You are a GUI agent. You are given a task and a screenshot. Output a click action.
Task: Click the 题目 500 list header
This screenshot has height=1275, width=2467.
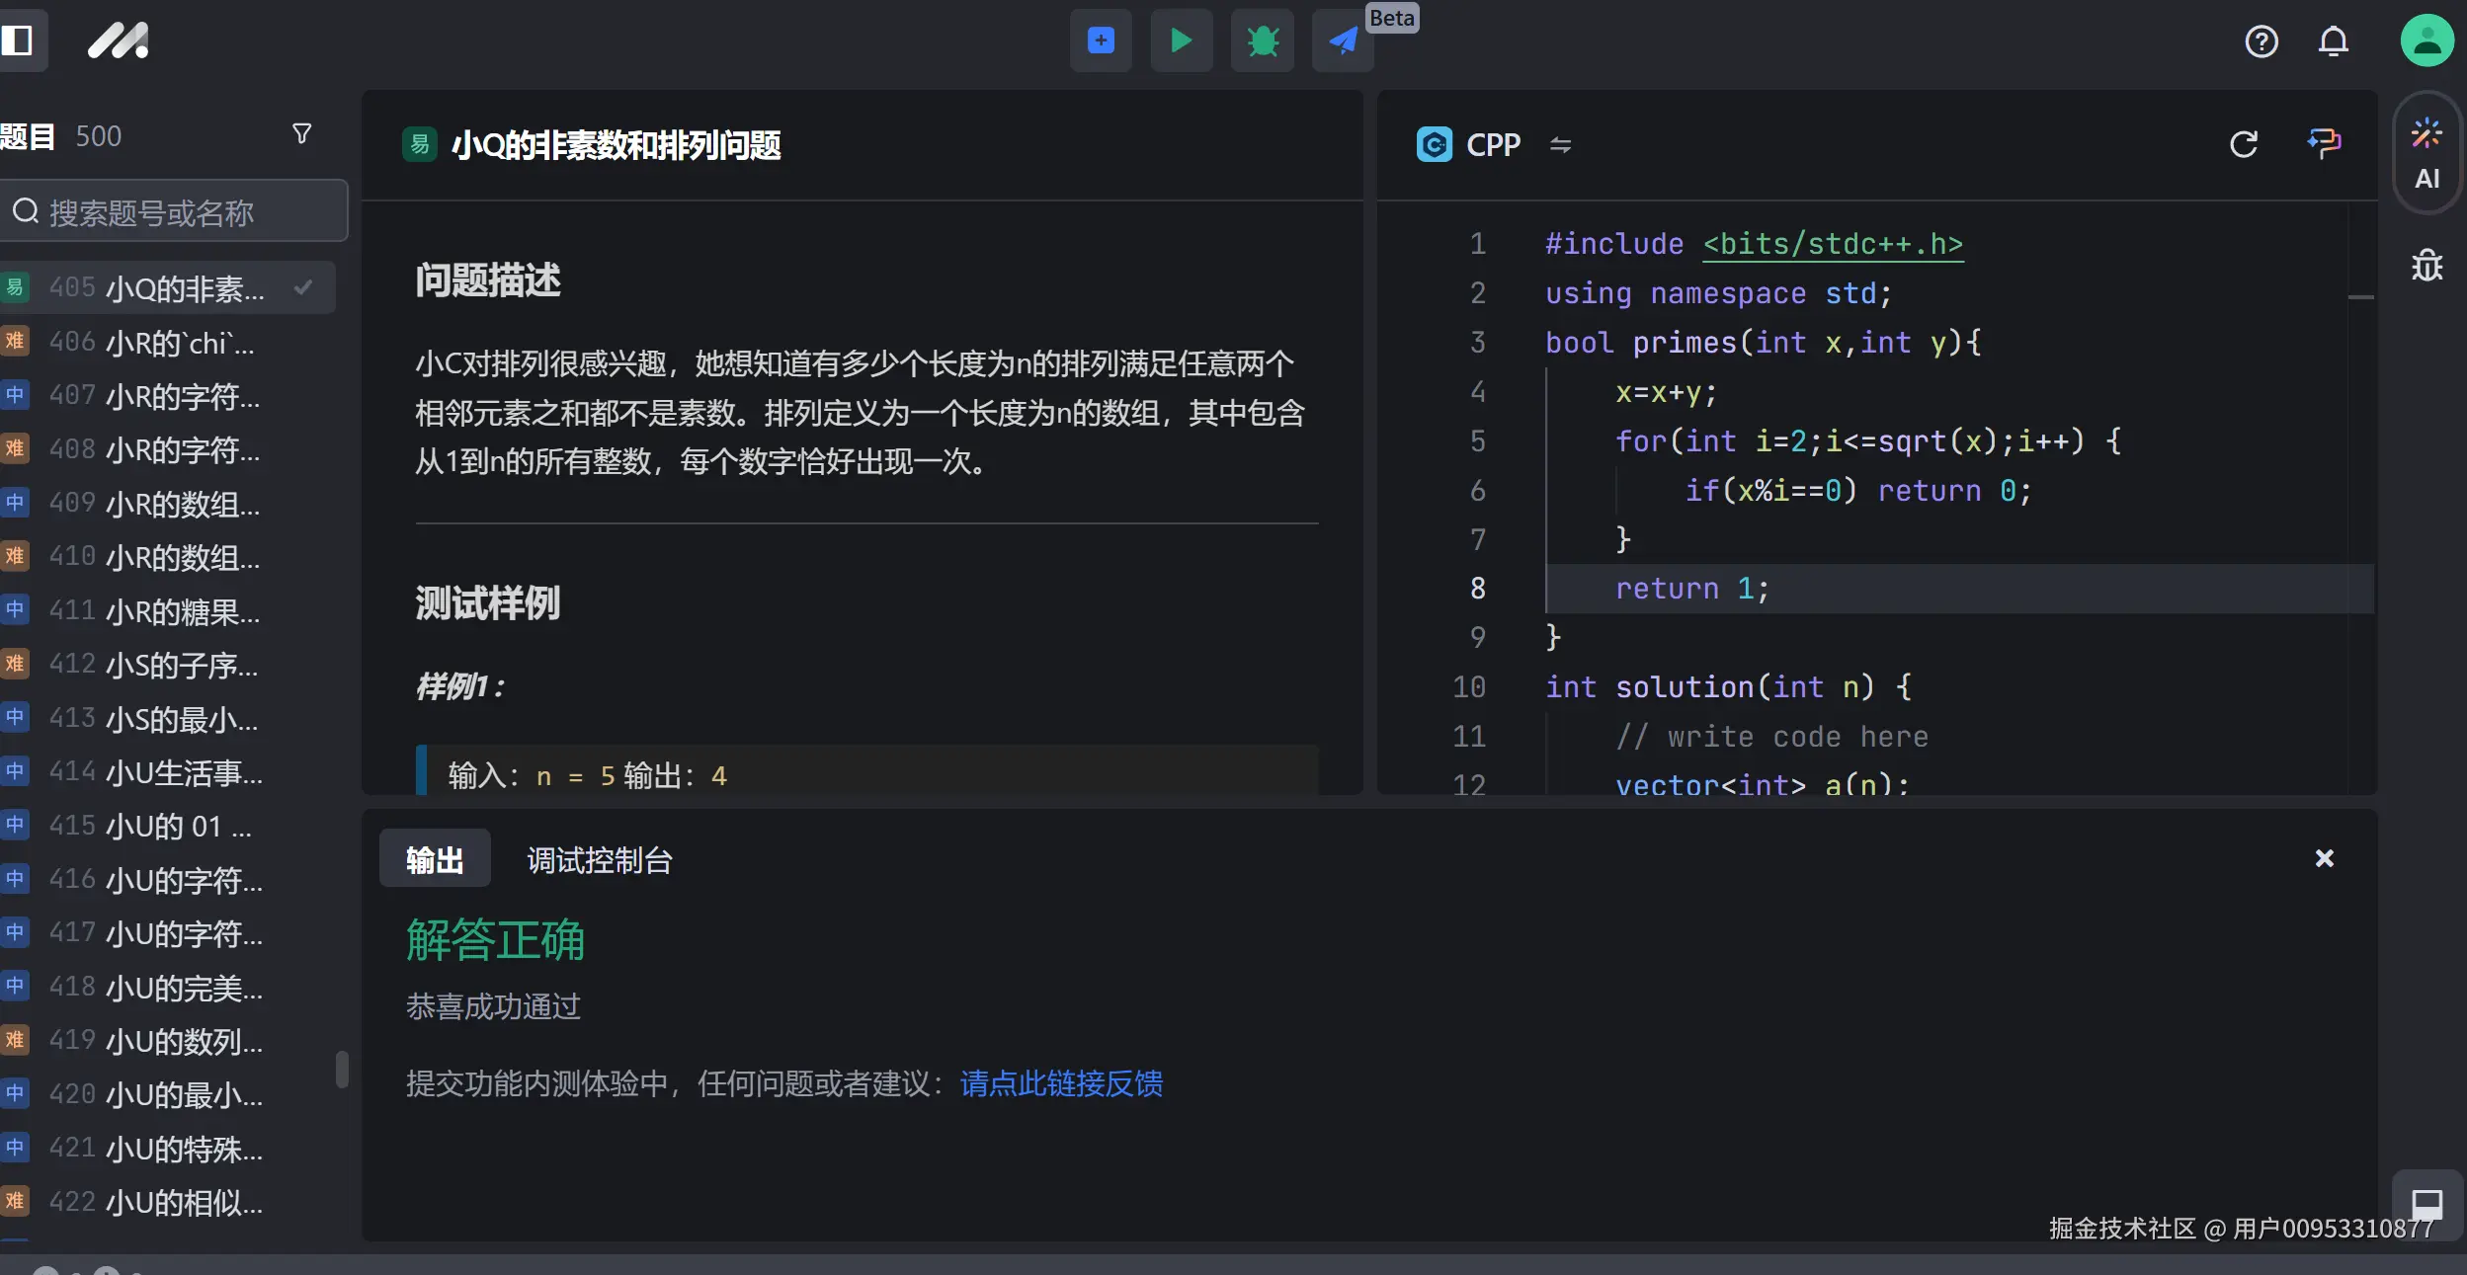click(x=61, y=135)
